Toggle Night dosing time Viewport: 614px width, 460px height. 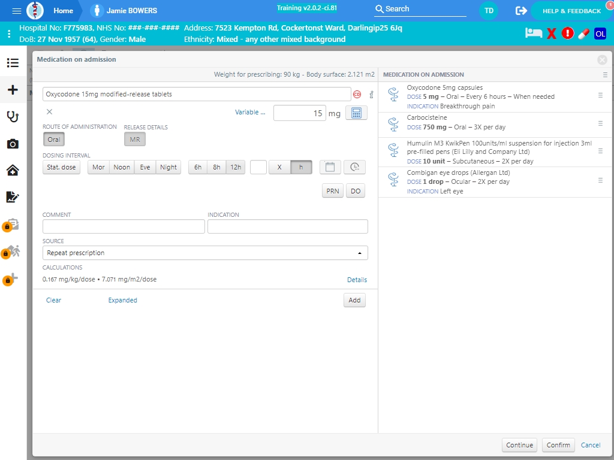(x=168, y=167)
